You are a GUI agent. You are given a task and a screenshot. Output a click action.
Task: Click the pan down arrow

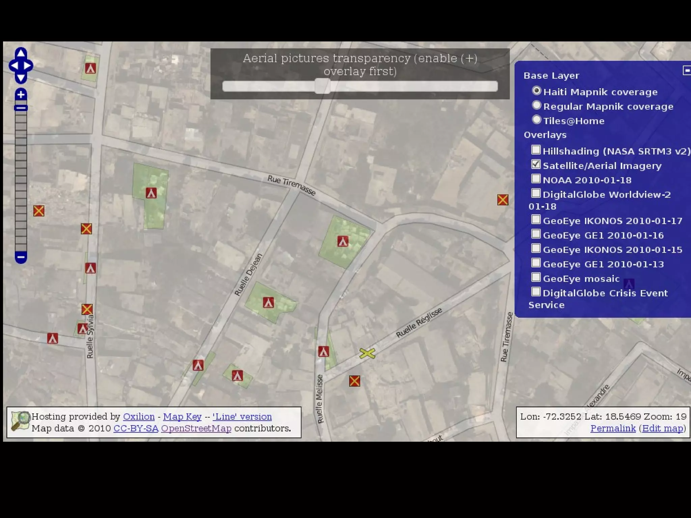click(21, 78)
